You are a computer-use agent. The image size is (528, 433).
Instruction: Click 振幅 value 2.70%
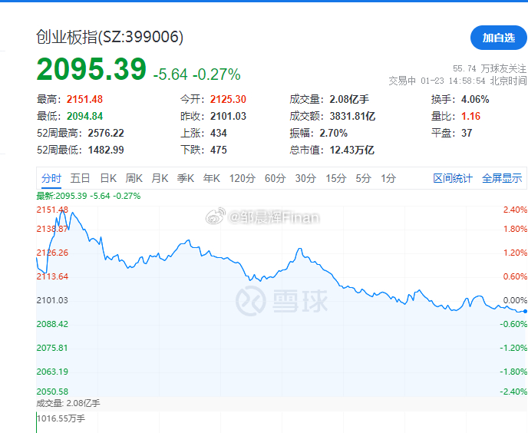pos(333,133)
